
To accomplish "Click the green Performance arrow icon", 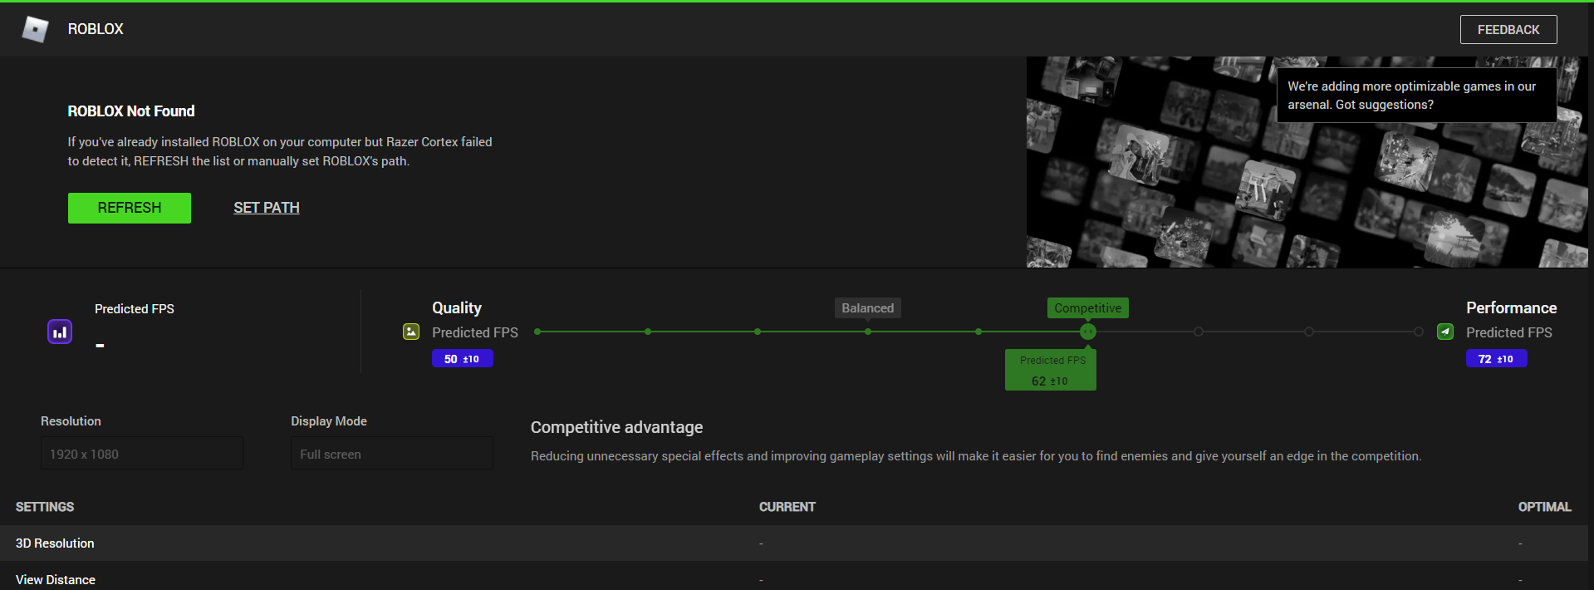I will (x=1445, y=332).
